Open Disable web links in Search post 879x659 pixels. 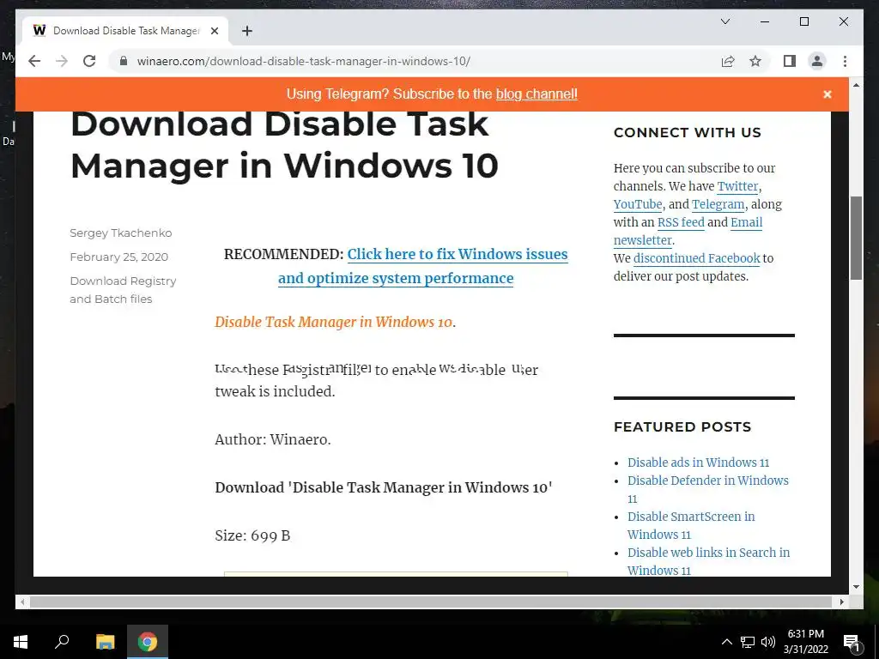click(708, 561)
